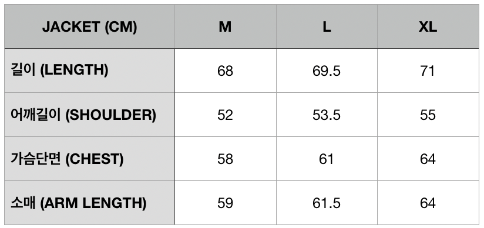Image resolution: width=484 pixels, height=228 pixels.
Task: Select the L arm length value 61.5
Action: [x=327, y=203]
